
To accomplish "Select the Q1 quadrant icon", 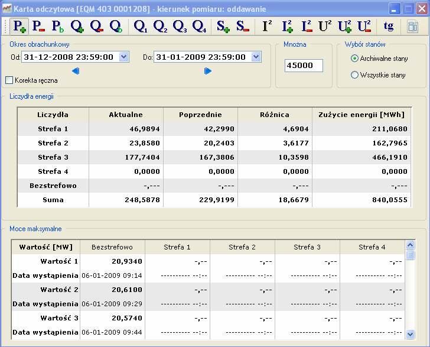I will click(141, 27).
